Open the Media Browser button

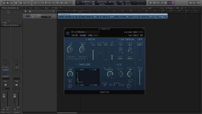[x=198, y=3]
